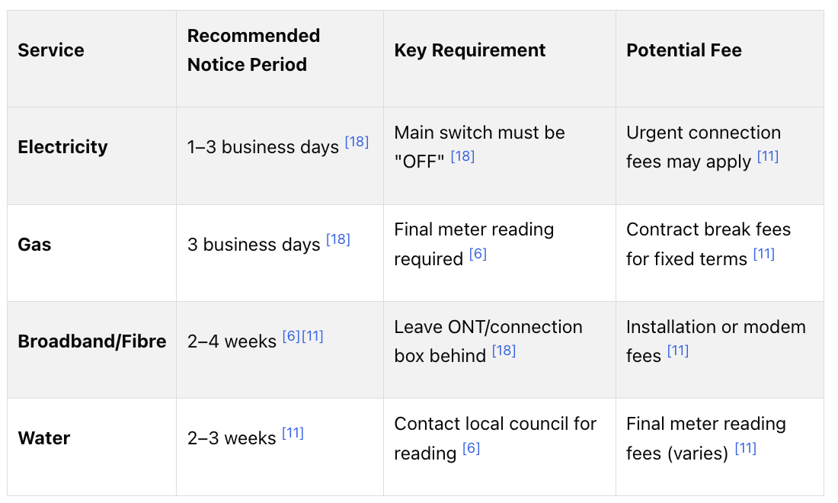This screenshot has width=838, height=503.
Task: Open citation 6 for final meter reading required
Action: click(478, 255)
